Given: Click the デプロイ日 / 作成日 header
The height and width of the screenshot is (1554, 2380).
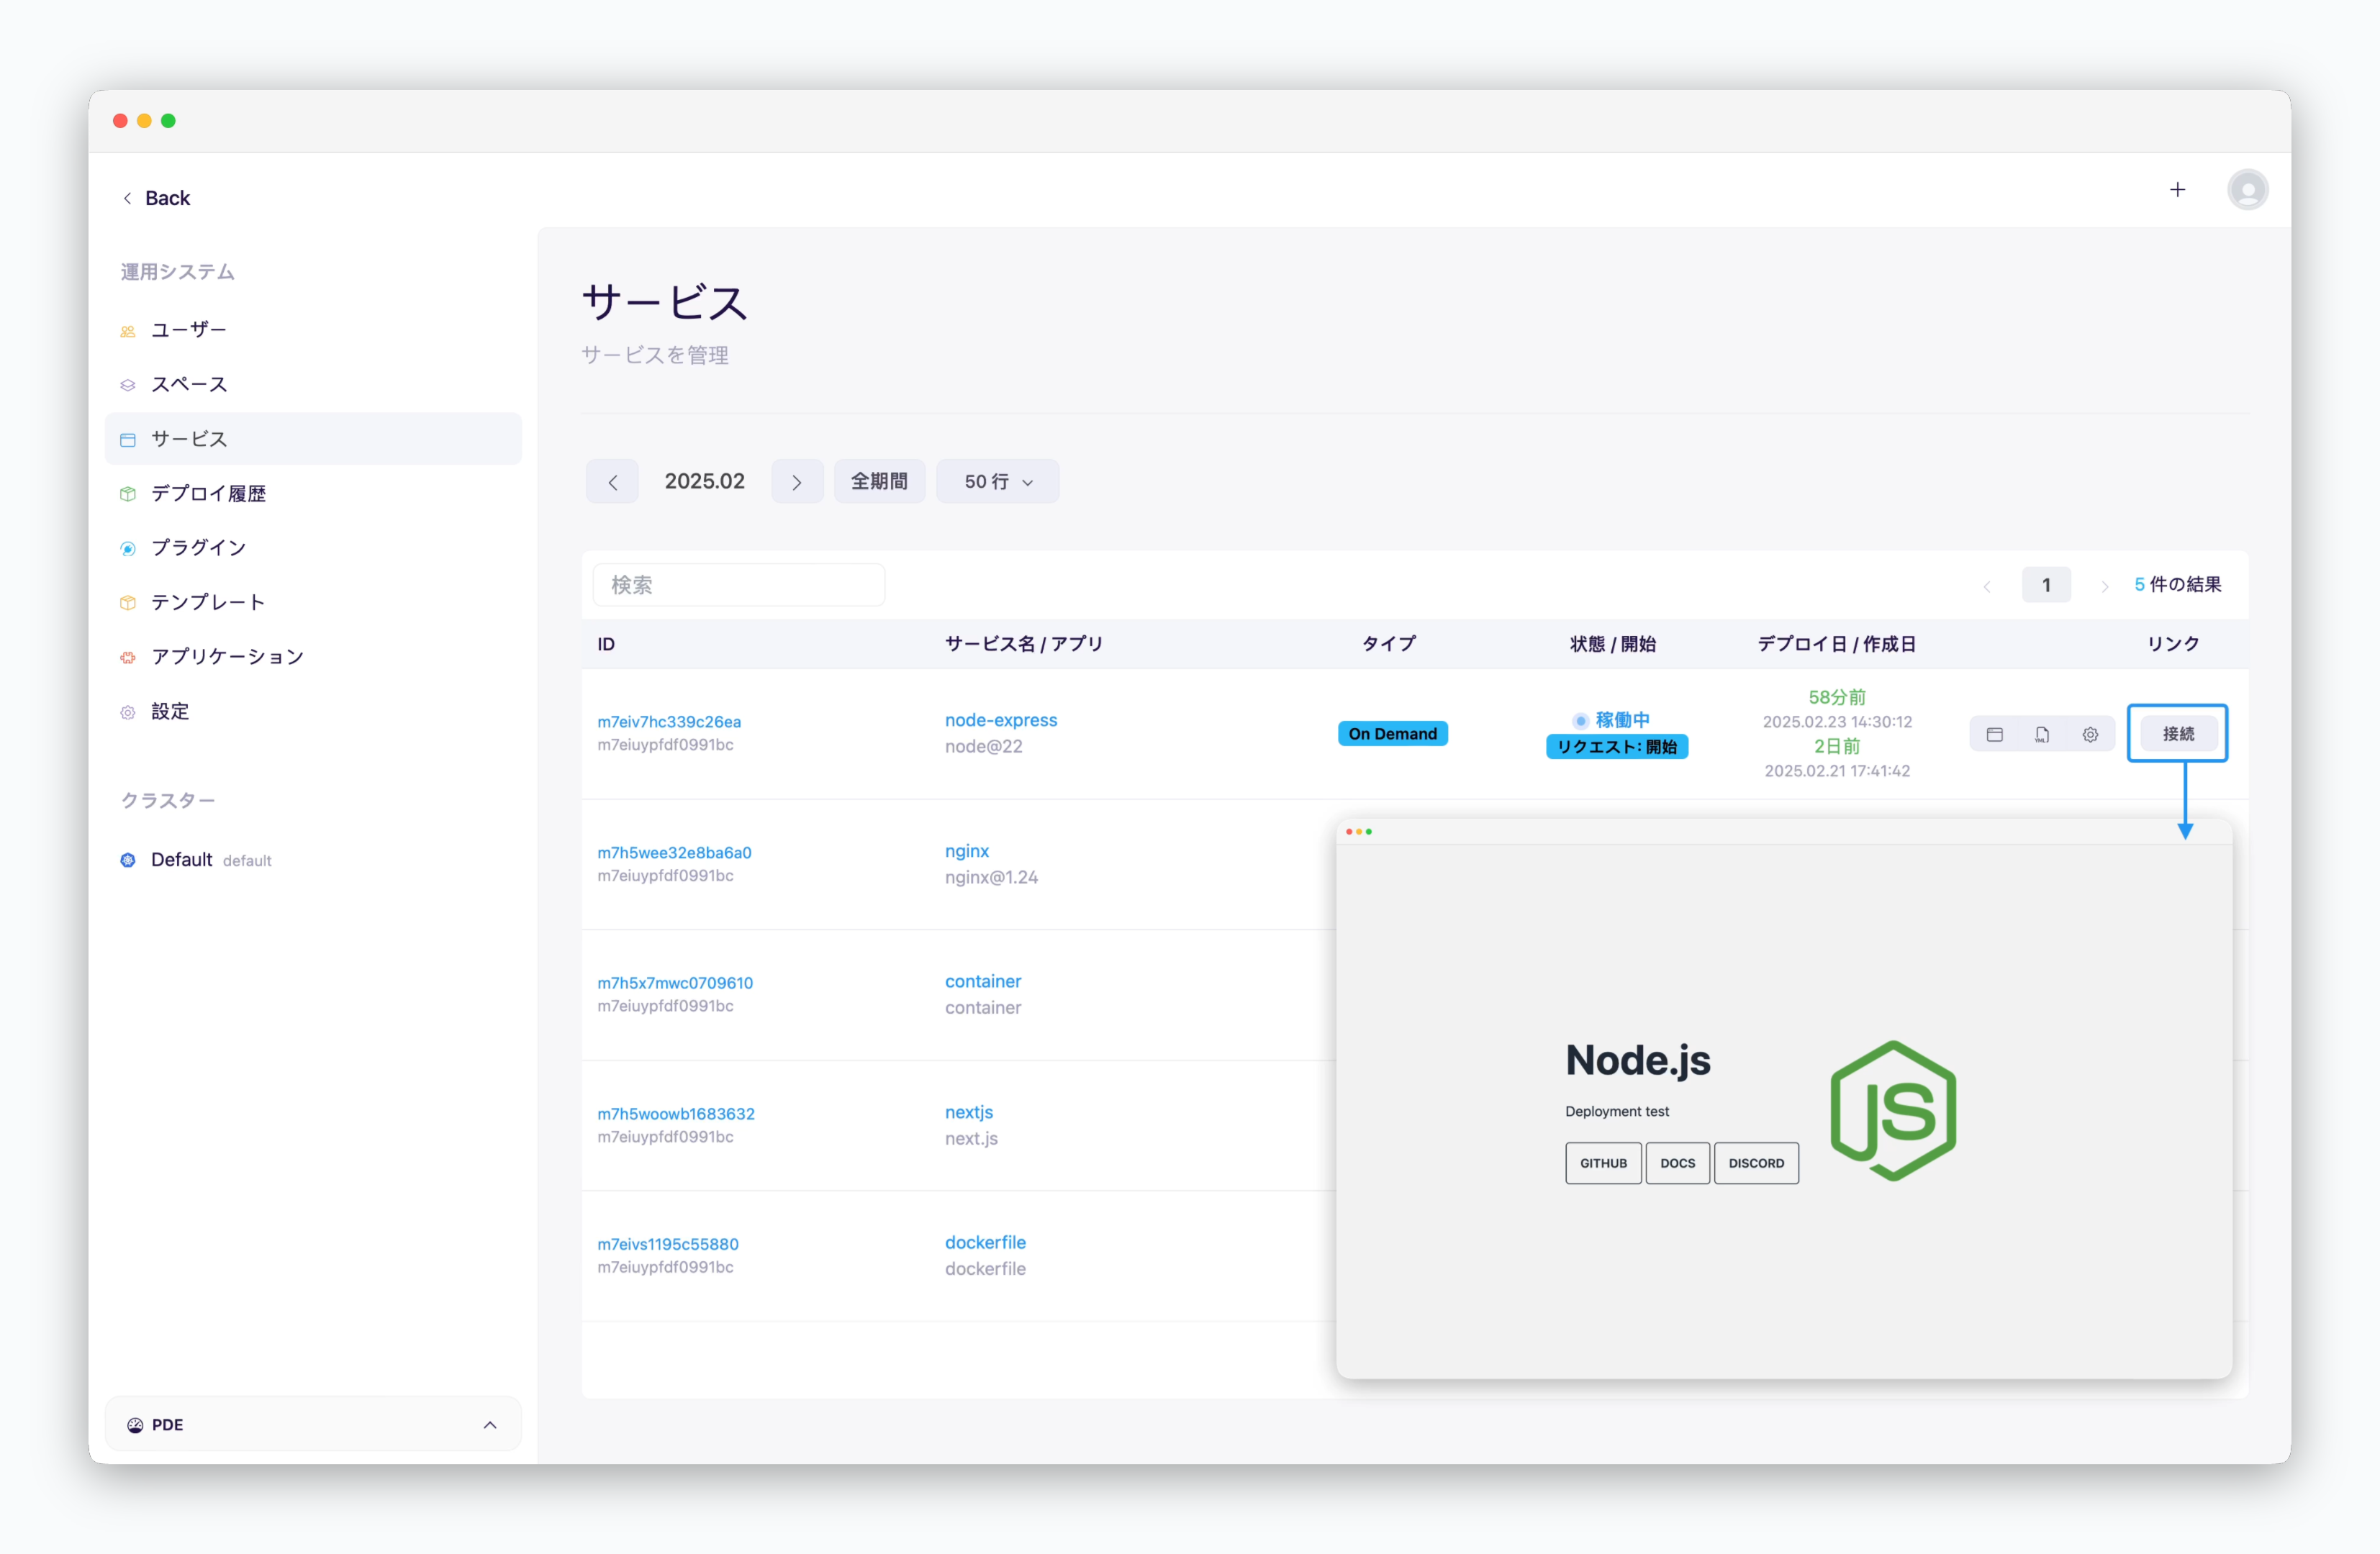Looking at the screenshot, I should click(1837, 645).
